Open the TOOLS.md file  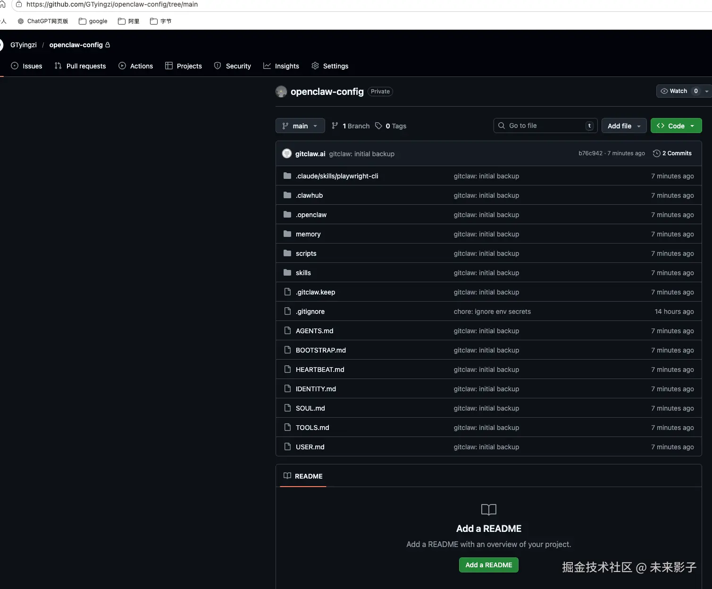(312, 428)
